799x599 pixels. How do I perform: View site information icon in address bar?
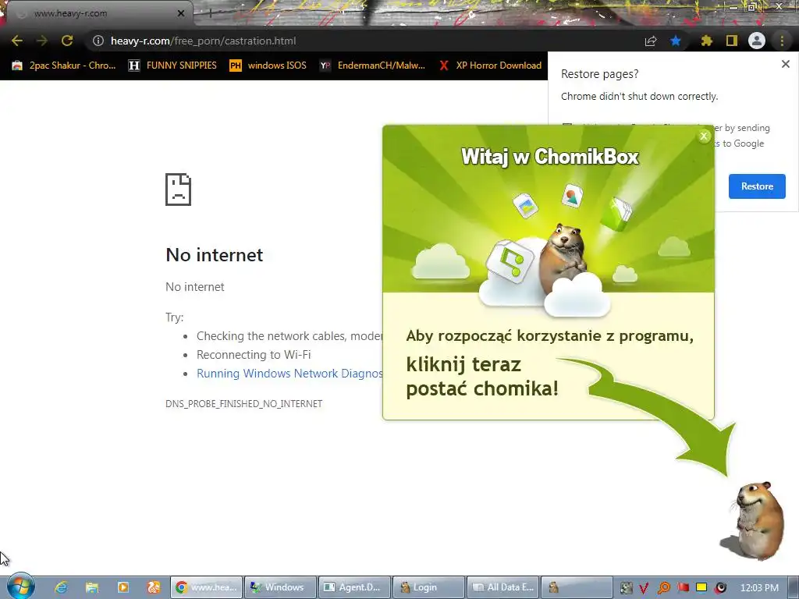[98, 41]
